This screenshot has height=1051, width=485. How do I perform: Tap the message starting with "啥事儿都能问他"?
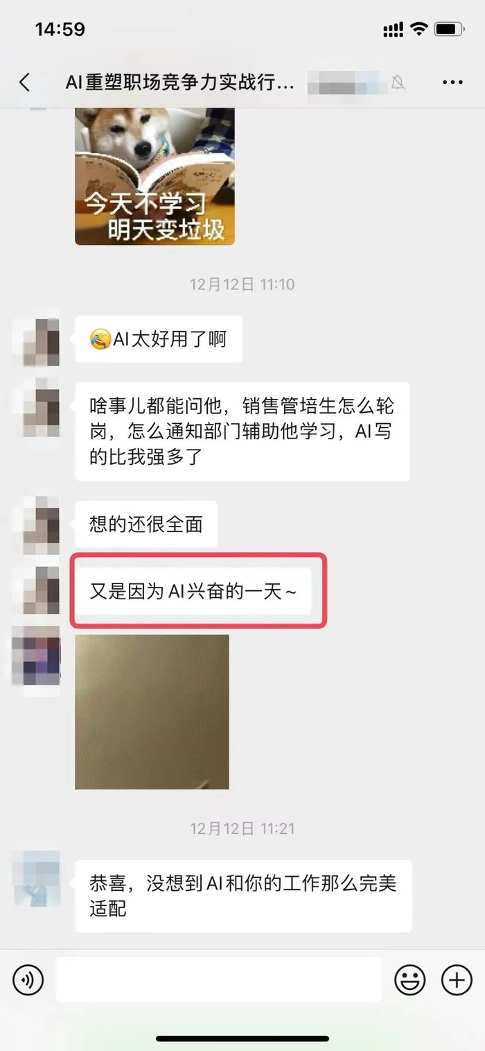[242, 431]
